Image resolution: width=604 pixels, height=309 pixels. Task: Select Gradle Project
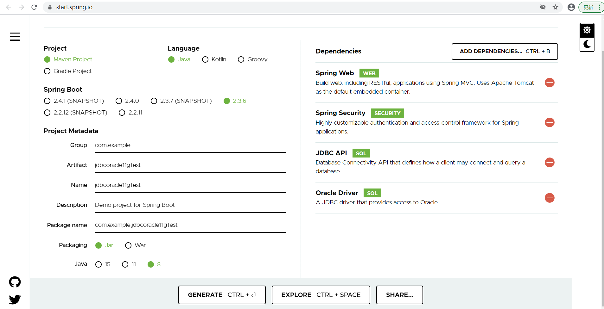coord(68,71)
